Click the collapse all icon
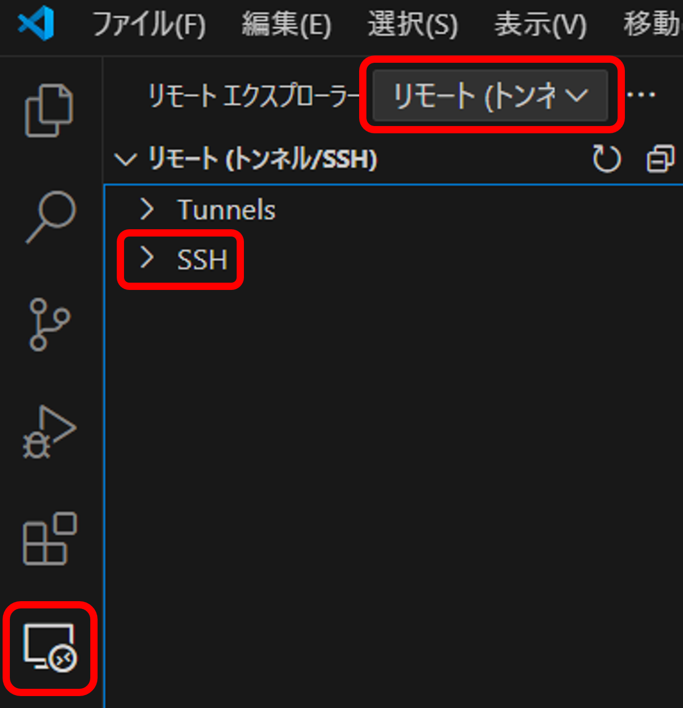The height and width of the screenshot is (708, 683). pyautogui.click(x=661, y=159)
